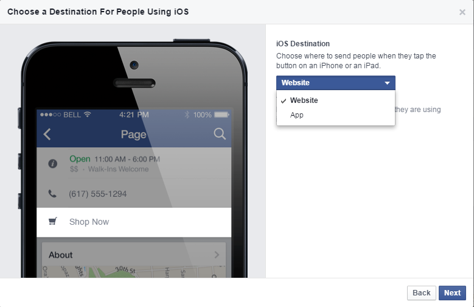Click the dropdown arrow on Website selector
The width and height of the screenshot is (474, 307).
tap(387, 83)
